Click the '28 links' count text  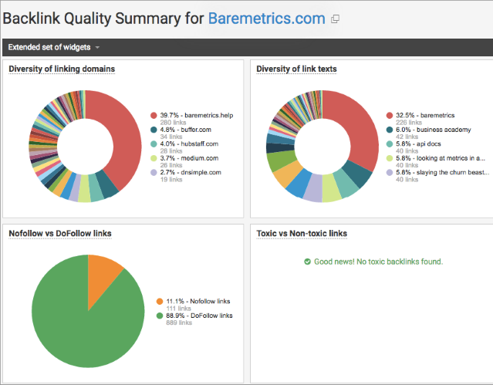(x=171, y=151)
